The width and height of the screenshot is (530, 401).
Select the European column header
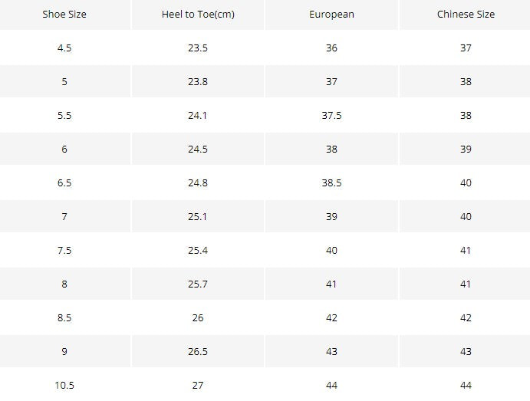331,15
